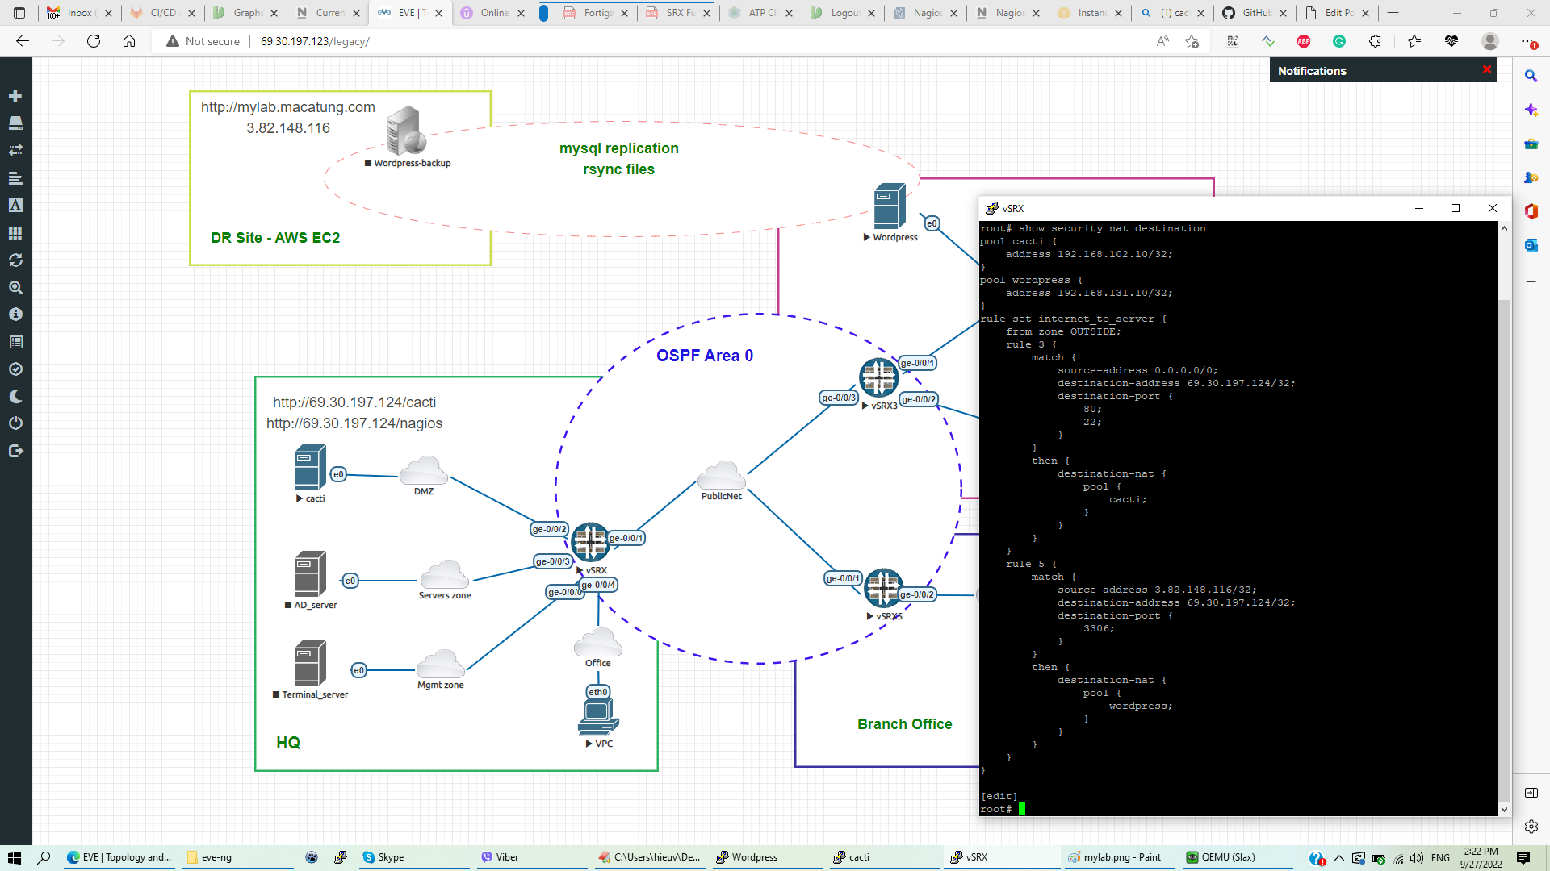
Task: Click the refresh topology icon in sidebar
Action: (x=15, y=260)
